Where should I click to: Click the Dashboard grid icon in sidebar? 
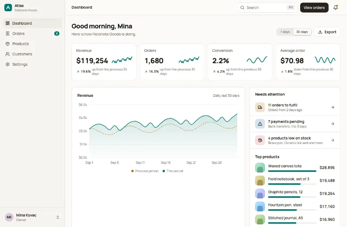click(x=7, y=23)
